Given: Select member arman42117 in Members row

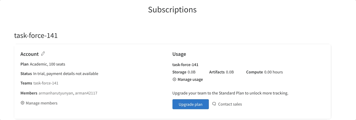Looking at the screenshot, I should coord(86,93).
